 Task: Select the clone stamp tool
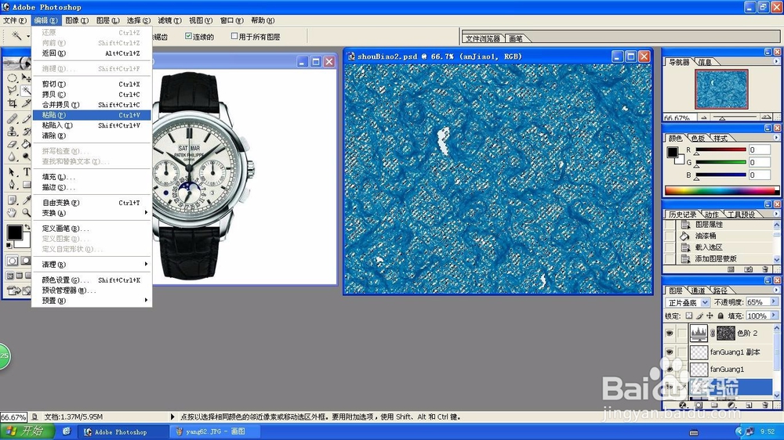[12, 131]
